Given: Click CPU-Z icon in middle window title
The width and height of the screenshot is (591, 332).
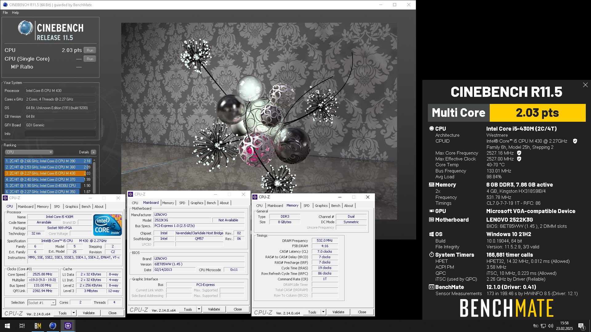Looking at the screenshot, I should pyautogui.click(x=131, y=194).
